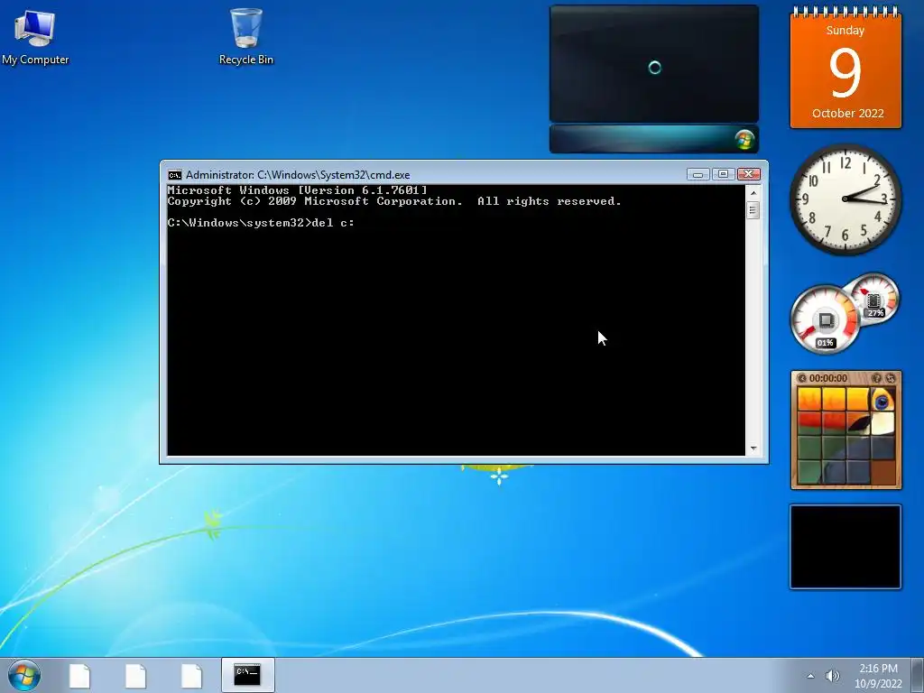This screenshot has height=693, width=924.
Task: Select cmd.exe taskbar button
Action: 247,675
